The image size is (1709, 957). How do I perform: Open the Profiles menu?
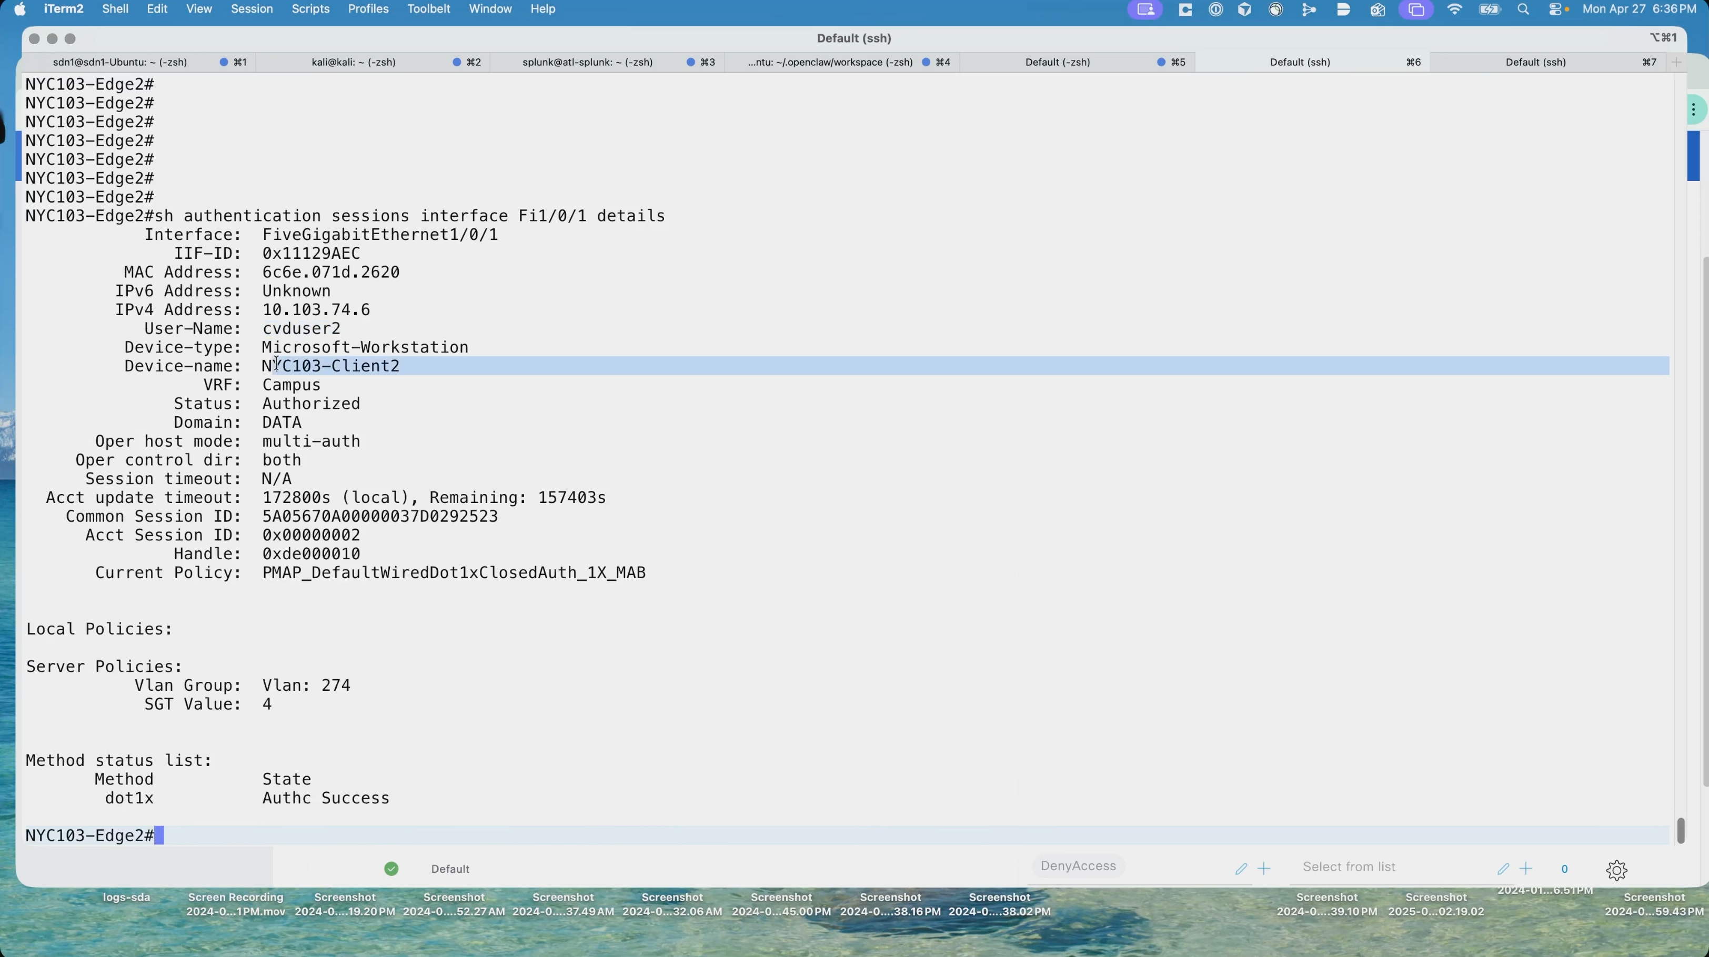point(368,9)
